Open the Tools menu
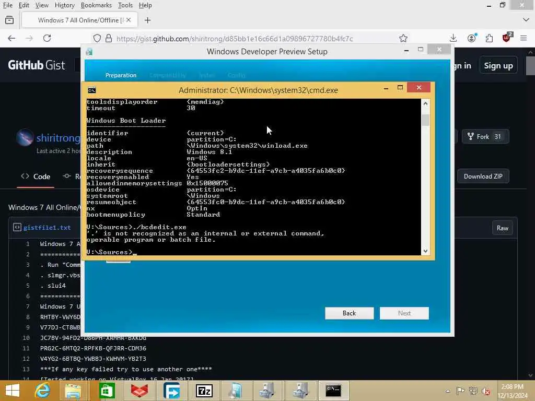This screenshot has width=535, height=401. click(125, 5)
